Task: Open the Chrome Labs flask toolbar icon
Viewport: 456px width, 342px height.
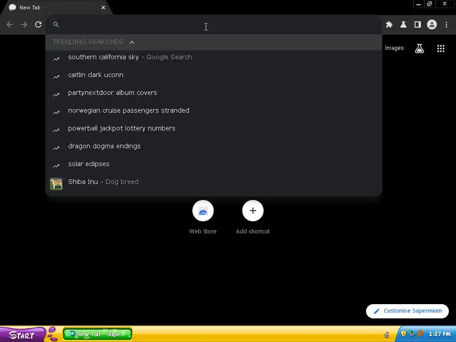Action: (403, 25)
